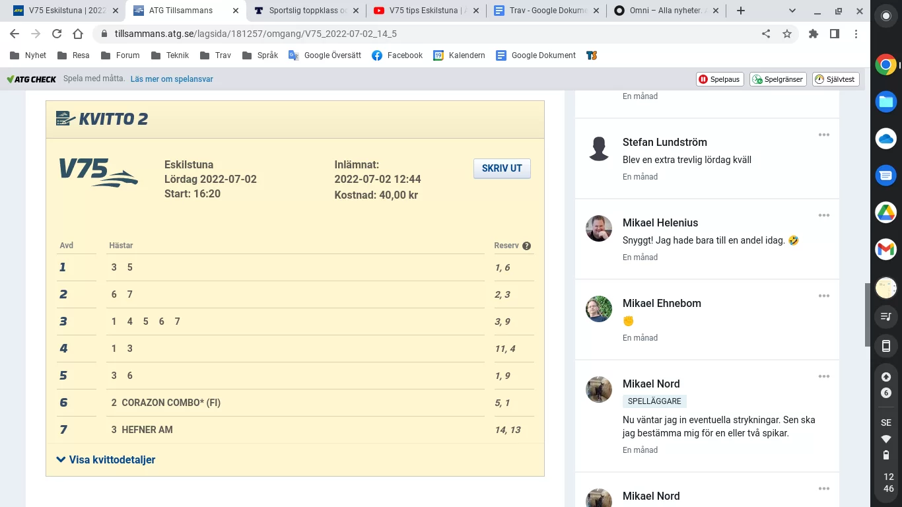Open the Chrome extensions puzzle icon
902x507 pixels.
click(x=814, y=33)
